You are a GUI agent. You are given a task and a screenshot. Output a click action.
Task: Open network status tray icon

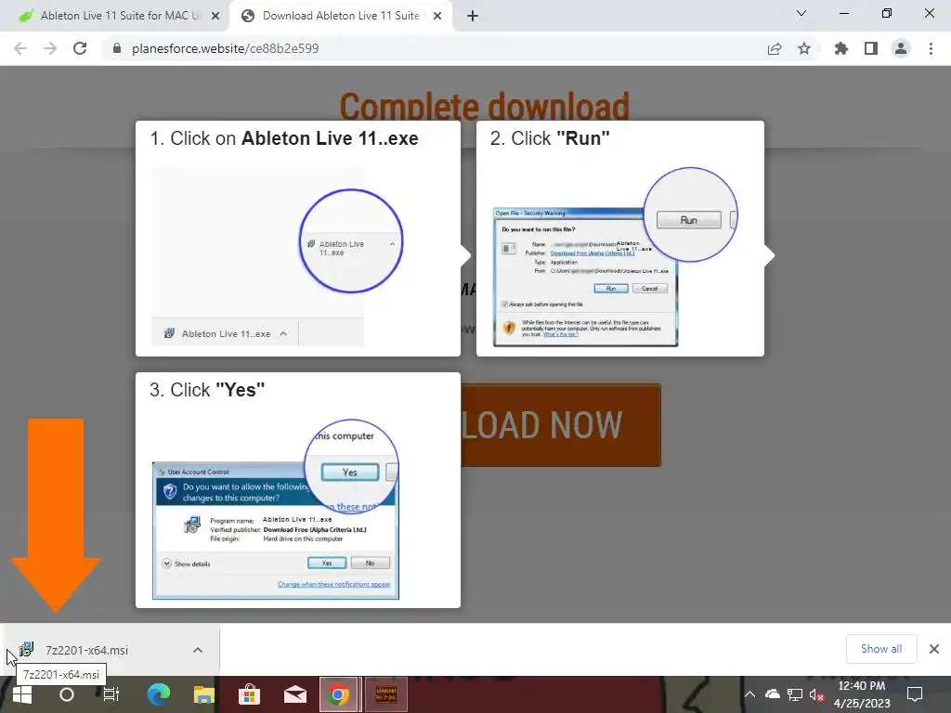tap(795, 694)
